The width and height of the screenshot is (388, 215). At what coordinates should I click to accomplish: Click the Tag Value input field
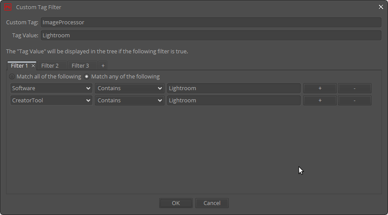211,36
